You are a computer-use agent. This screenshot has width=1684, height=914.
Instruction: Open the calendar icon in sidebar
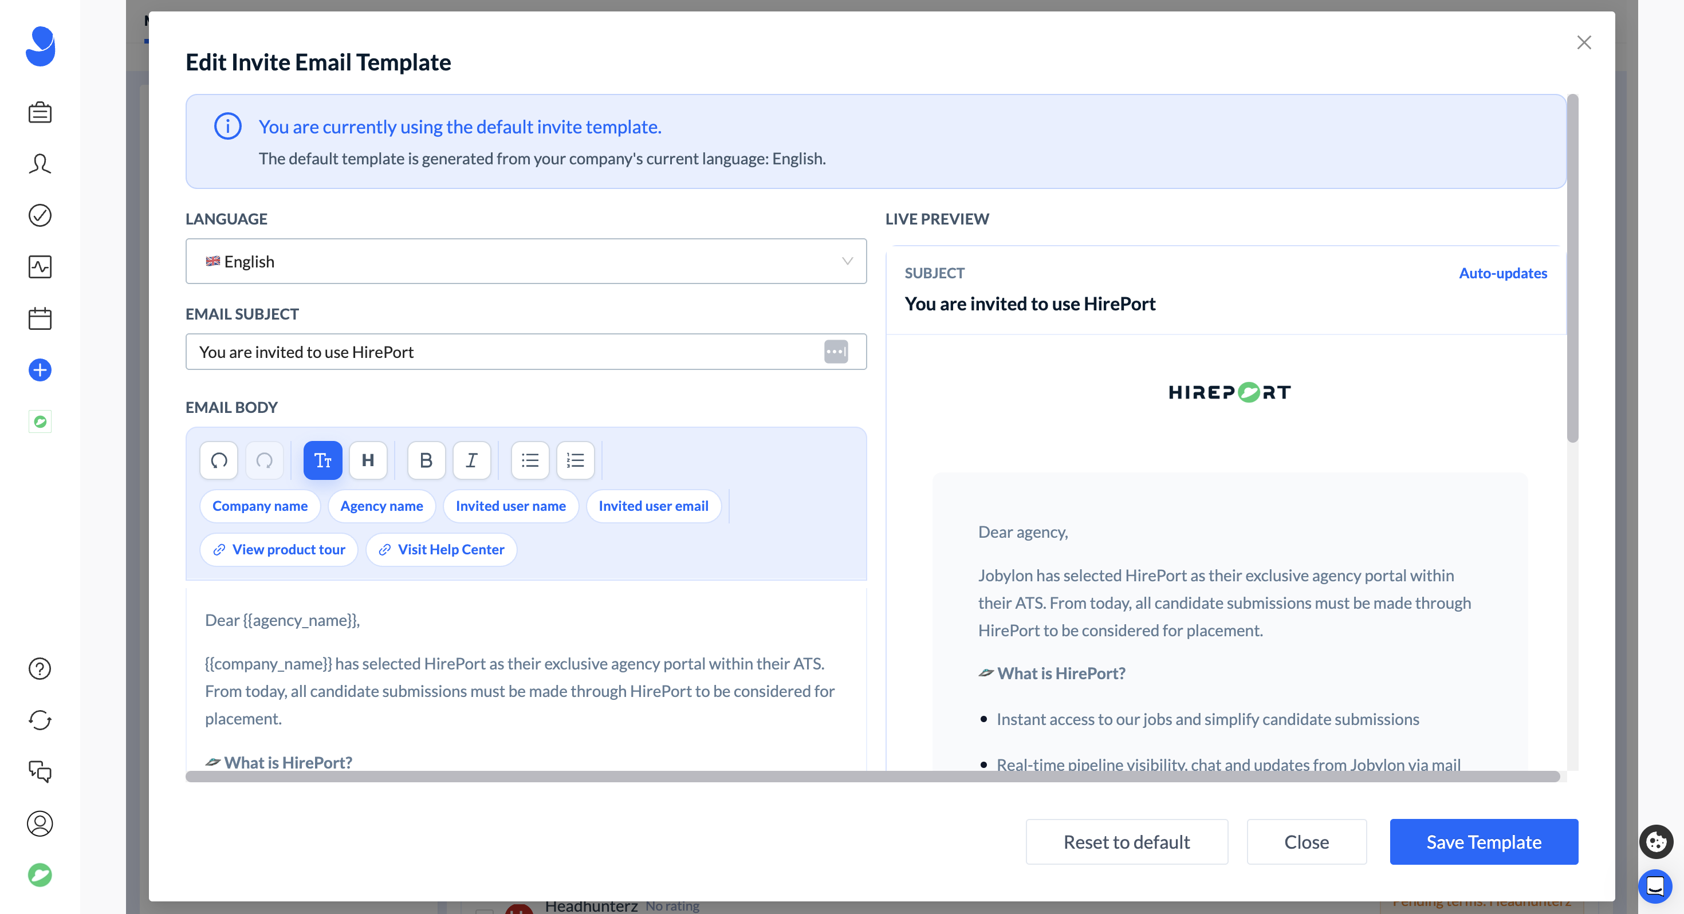click(x=40, y=318)
